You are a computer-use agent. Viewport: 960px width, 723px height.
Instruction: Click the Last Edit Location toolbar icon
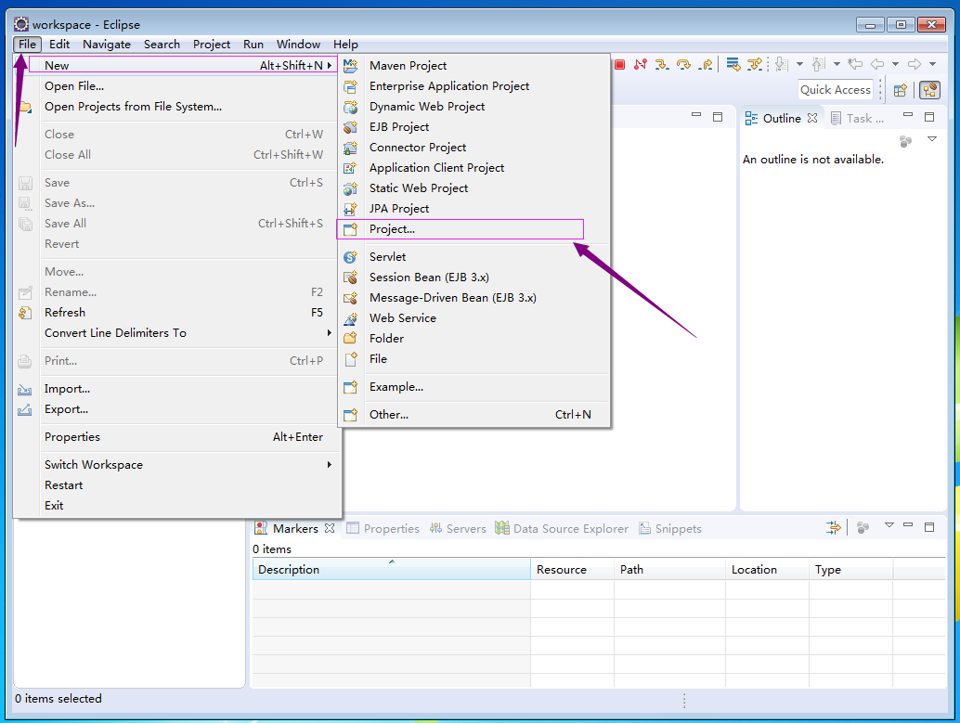(x=855, y=64)
